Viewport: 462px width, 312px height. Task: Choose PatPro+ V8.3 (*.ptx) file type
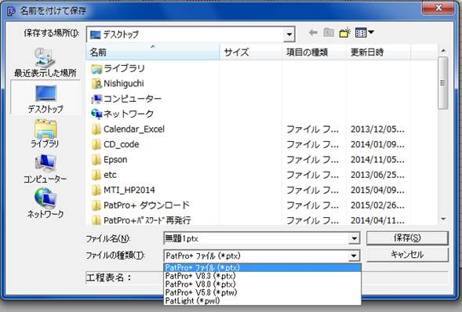tap(262, 276)
